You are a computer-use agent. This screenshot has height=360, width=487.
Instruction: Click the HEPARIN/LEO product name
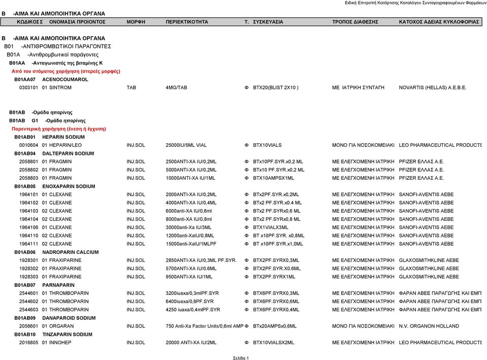click(65, 145)
